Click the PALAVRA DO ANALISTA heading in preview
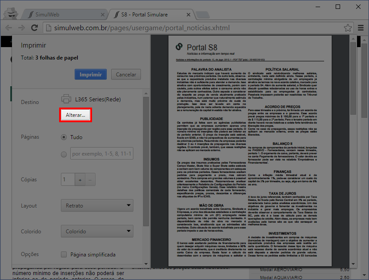 [x=211, y=69]
